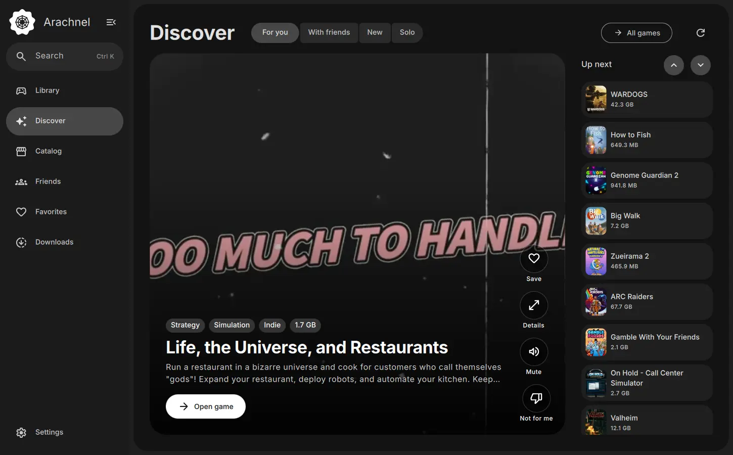Image resolution: width=733 pixels, height=455 pixels.
Task: Click the Indie genre tag
Action: [x=272, y=325]
